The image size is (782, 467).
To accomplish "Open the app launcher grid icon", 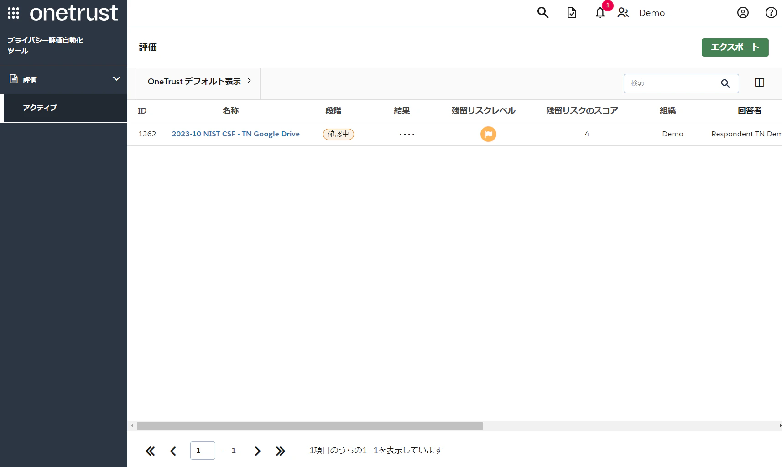I will click(14, 13).
